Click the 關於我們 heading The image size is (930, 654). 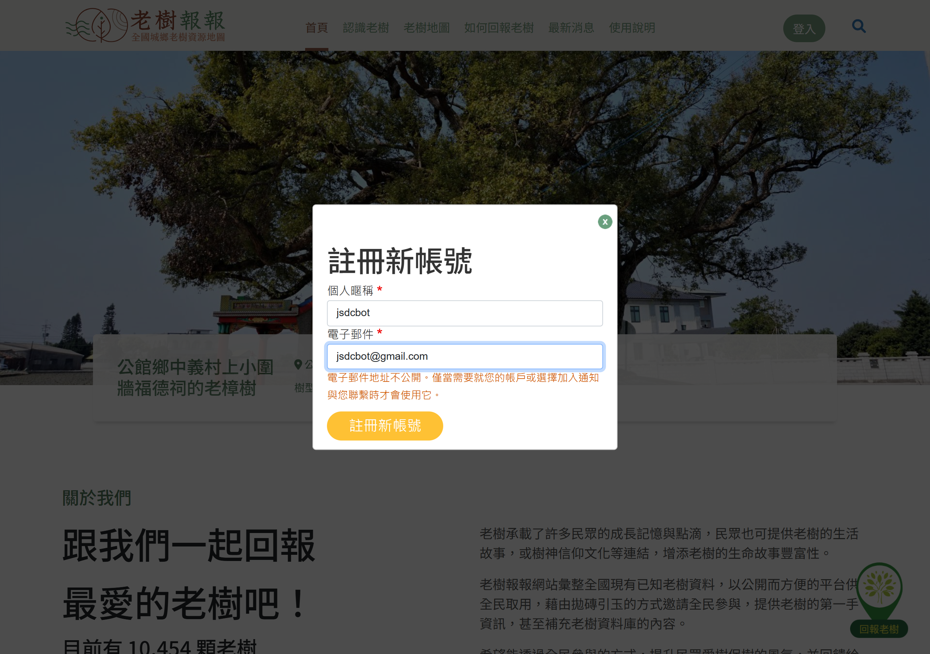click(96, 498)
